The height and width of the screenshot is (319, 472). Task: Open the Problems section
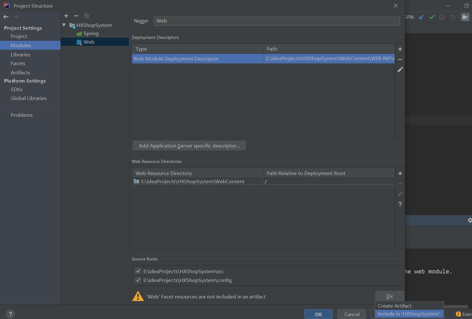click(22, 115)
